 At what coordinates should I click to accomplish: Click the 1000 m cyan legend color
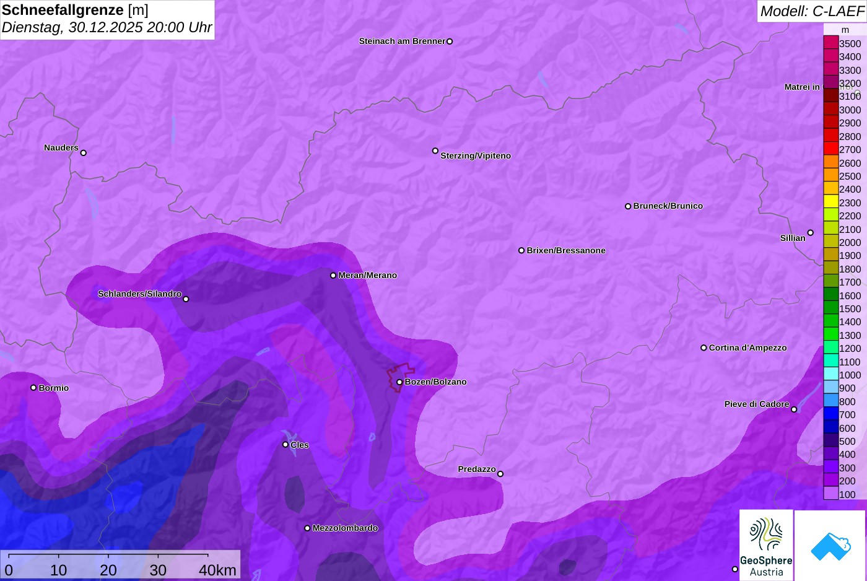pos(830,374)
